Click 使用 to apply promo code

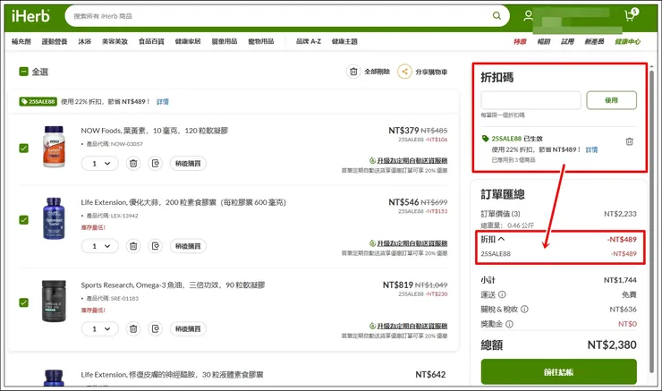[x=611, y=100]
